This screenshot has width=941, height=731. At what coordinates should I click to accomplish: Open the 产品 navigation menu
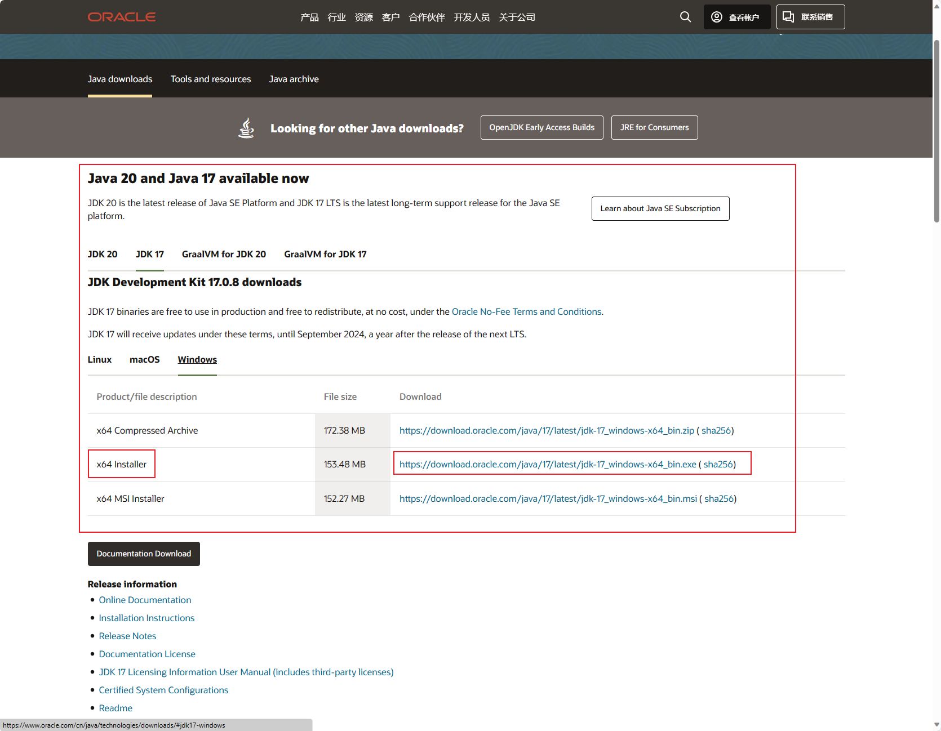point(309,17)
